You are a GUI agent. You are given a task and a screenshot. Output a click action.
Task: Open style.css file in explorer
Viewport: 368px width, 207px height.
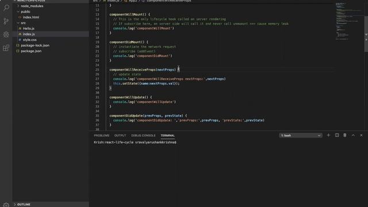point(29,40)
